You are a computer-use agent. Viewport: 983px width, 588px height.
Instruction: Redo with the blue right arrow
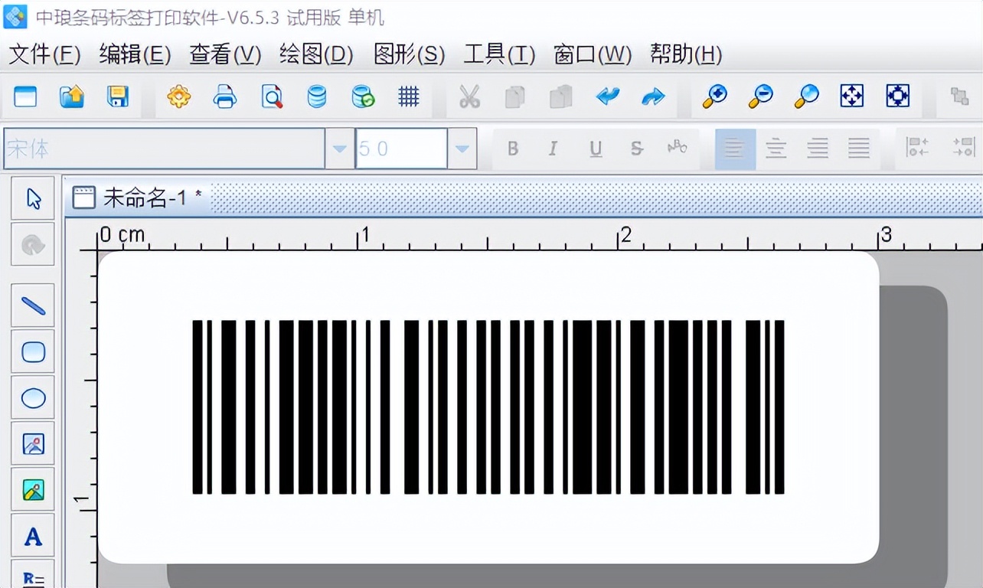(x=653, y=96)
